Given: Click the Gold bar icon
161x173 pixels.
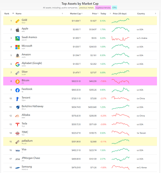Looking at the screenshot, I should pyautogui.click(x=18, y=21).
